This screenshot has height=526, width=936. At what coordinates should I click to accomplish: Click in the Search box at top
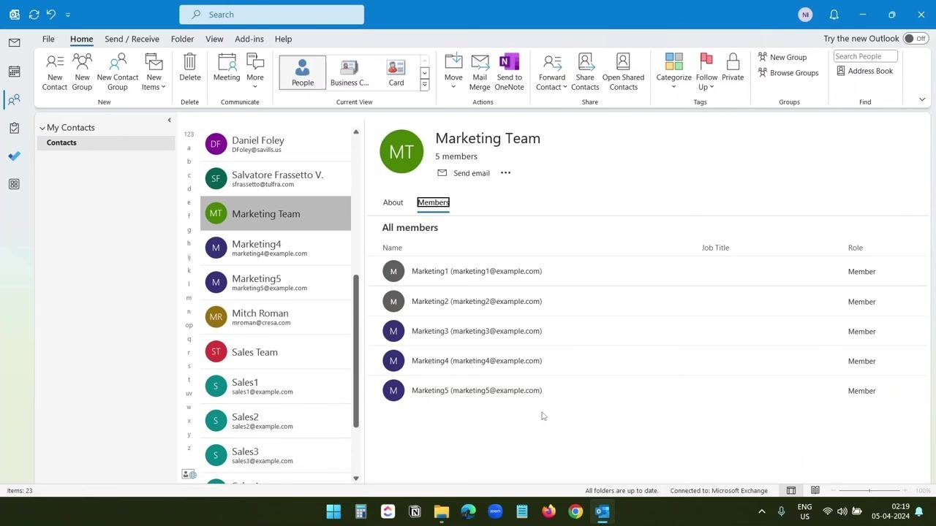[x=271, y=15]
